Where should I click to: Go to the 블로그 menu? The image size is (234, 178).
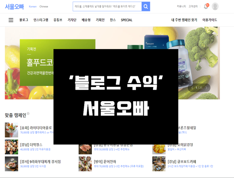[x=24, y=20]
